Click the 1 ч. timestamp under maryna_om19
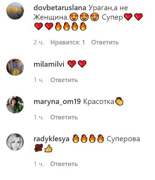 click(x=39, y=117)
